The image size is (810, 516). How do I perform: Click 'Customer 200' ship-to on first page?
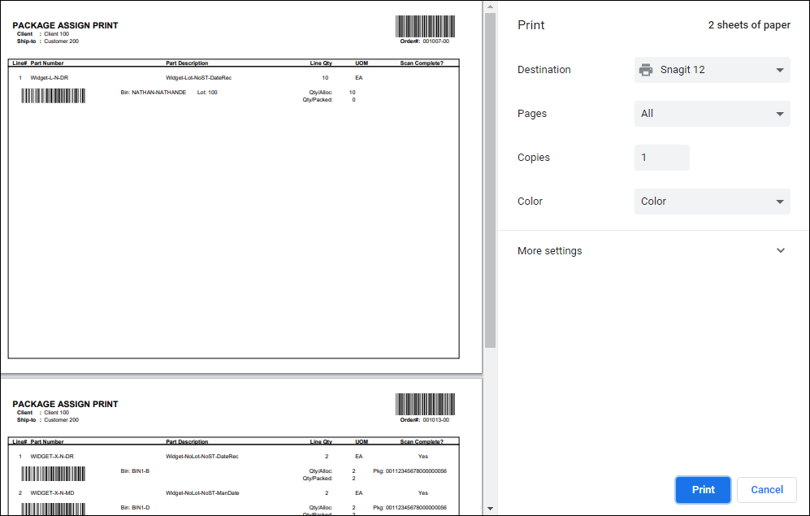pos(62,41)
